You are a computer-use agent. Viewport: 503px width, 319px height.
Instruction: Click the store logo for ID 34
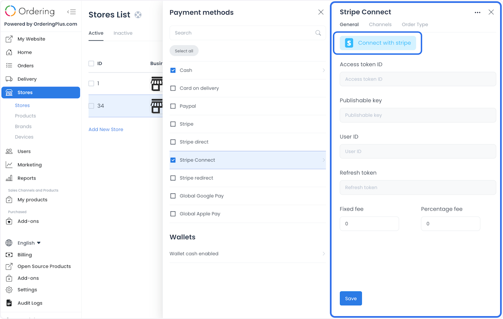157,106
